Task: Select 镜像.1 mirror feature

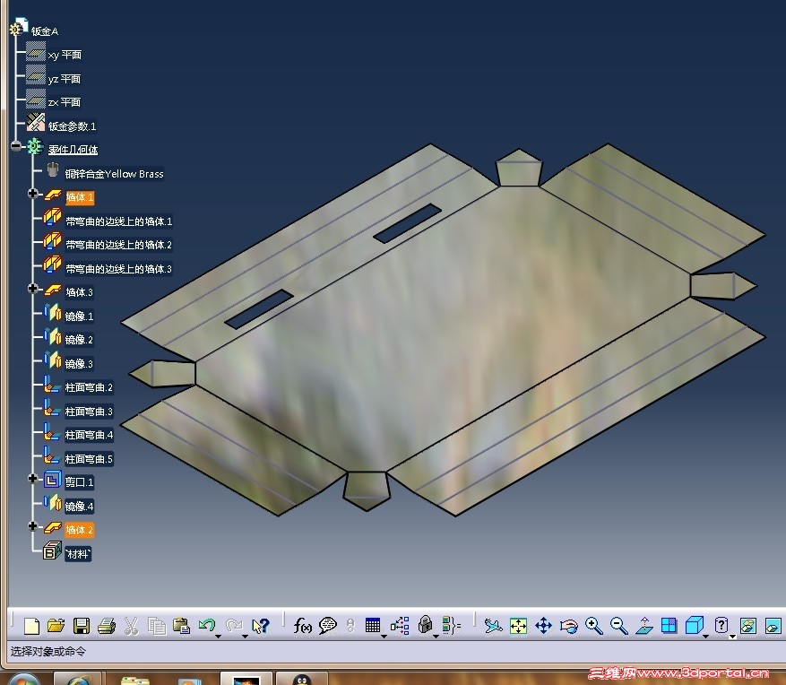Action: pos(79,316)
